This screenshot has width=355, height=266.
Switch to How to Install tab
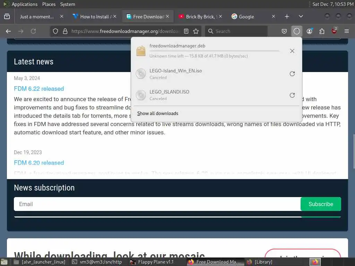tap(95, 17)
